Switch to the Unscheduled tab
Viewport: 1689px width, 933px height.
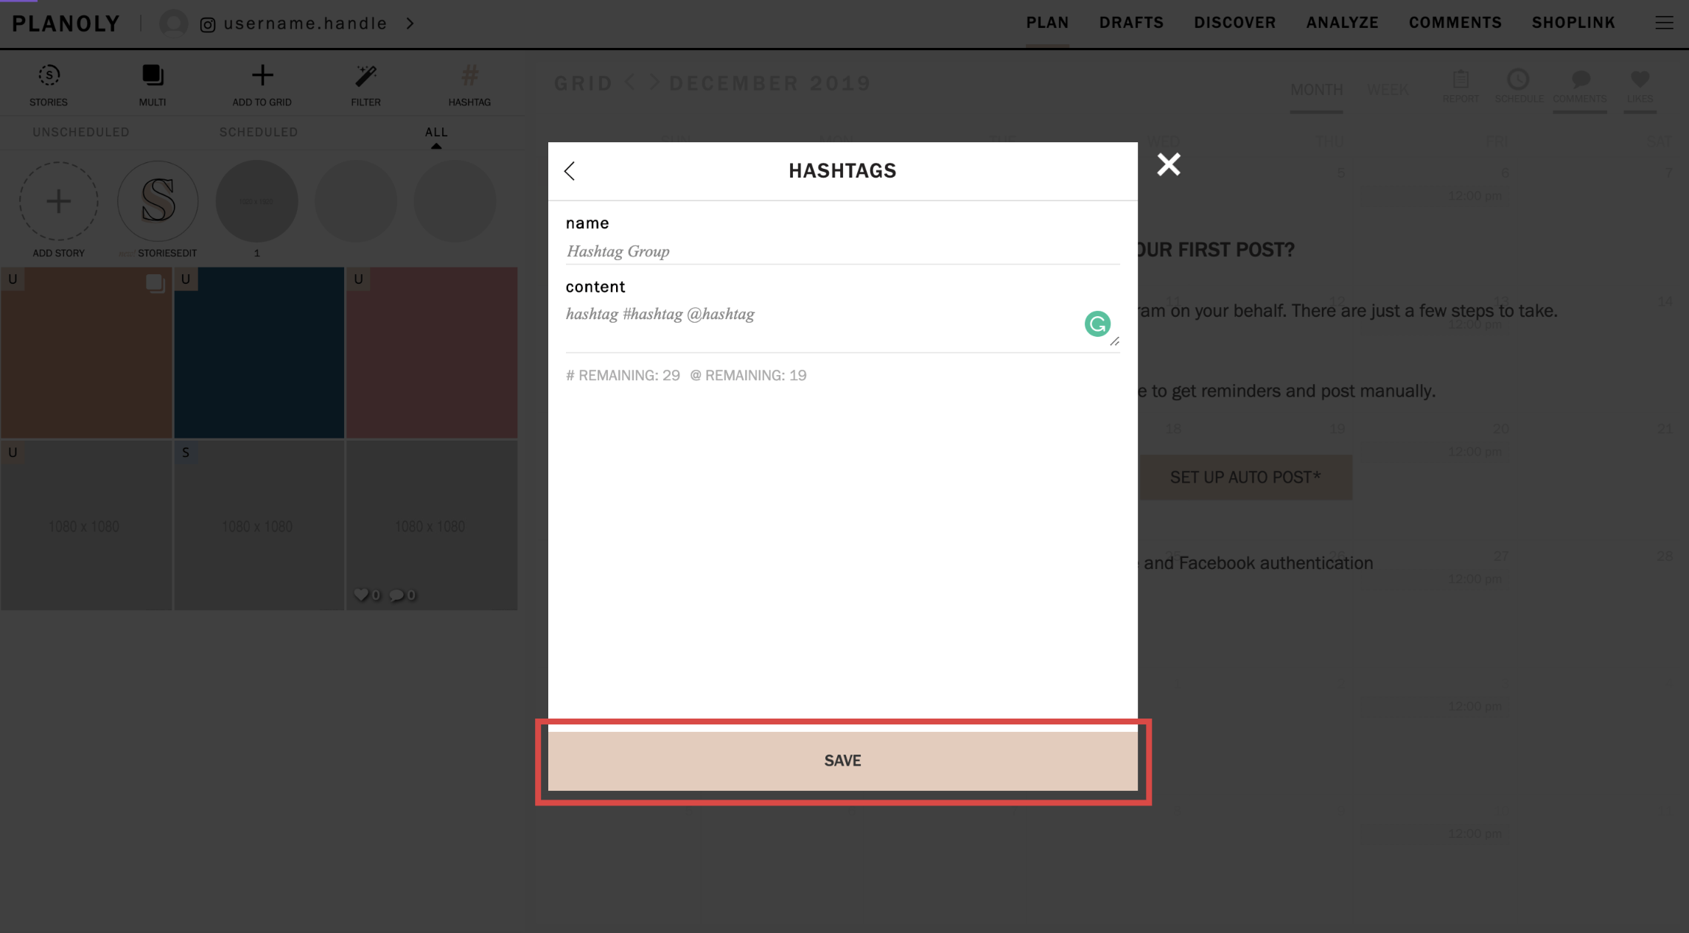pyautogui.click(x=81, y=132)
